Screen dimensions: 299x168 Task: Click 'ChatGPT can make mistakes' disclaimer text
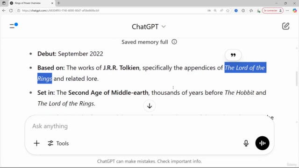click(x=149, y=161)
